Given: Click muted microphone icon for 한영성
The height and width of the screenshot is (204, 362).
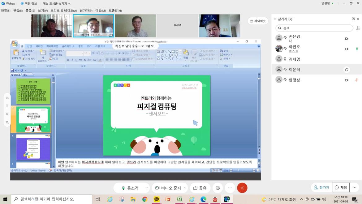Looking at the screenshot, I should pyautogui.click(x=357, y=80).
